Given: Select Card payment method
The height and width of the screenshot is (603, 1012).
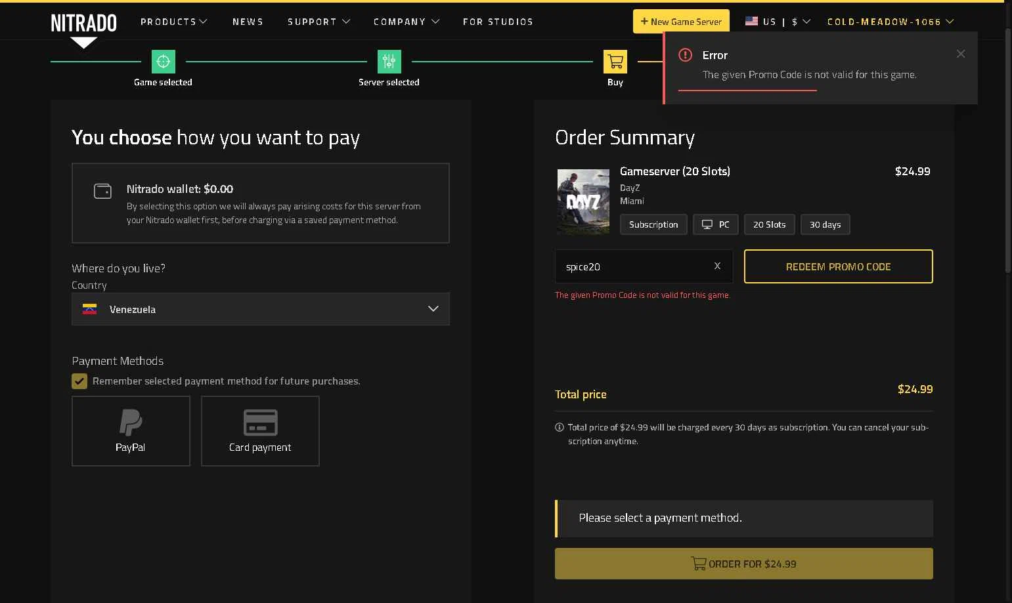Looking at the screenshot, I should (x=260, y=431).
